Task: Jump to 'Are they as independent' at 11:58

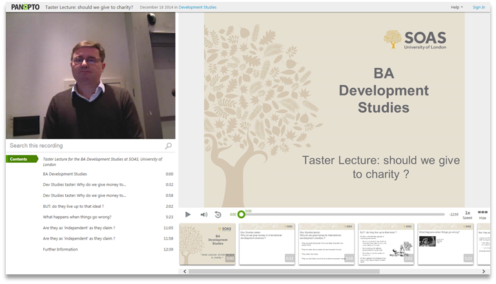Action: coord(108,238)
